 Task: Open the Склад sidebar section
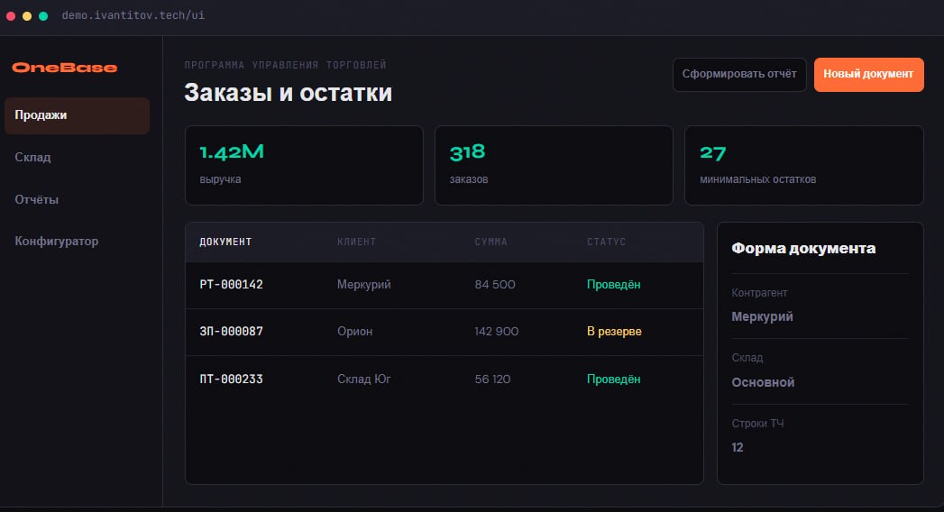pos(77,157)
